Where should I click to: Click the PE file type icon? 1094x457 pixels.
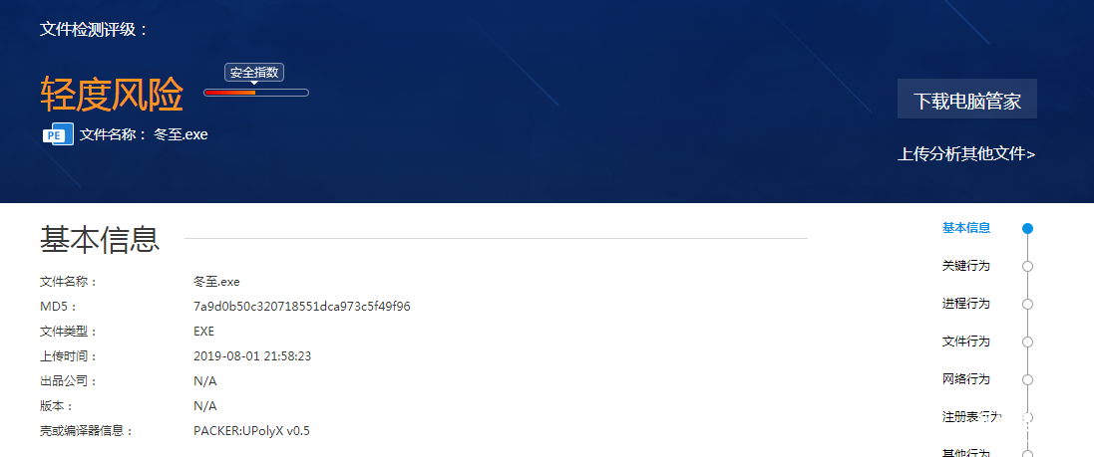(58, 133)
